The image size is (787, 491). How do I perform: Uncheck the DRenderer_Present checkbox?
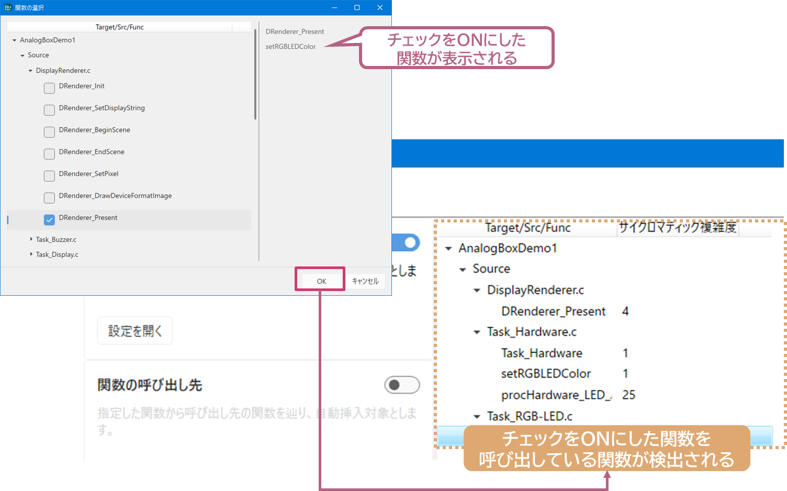pos(49,220)
